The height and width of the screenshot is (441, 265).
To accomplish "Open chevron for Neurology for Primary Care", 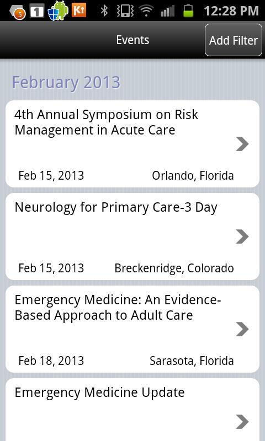I will click(x=242, y=236).
